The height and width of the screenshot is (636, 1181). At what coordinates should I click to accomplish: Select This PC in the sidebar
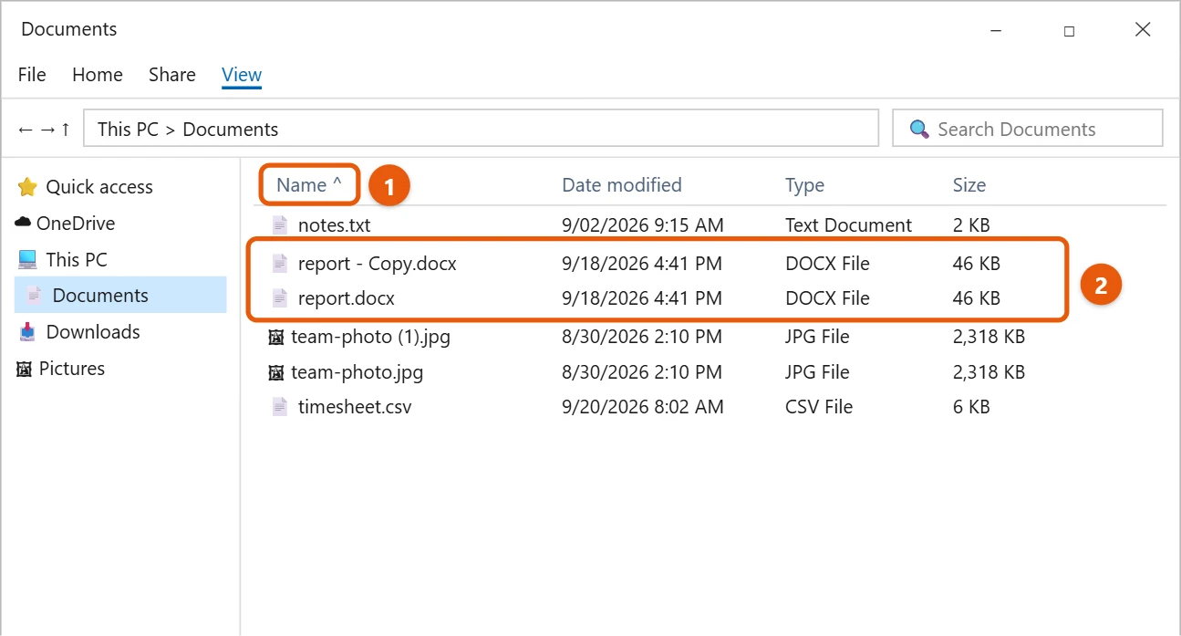click(77, 260)
